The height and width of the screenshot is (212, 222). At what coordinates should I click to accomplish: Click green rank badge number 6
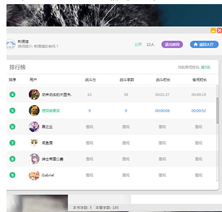[12, 127]
